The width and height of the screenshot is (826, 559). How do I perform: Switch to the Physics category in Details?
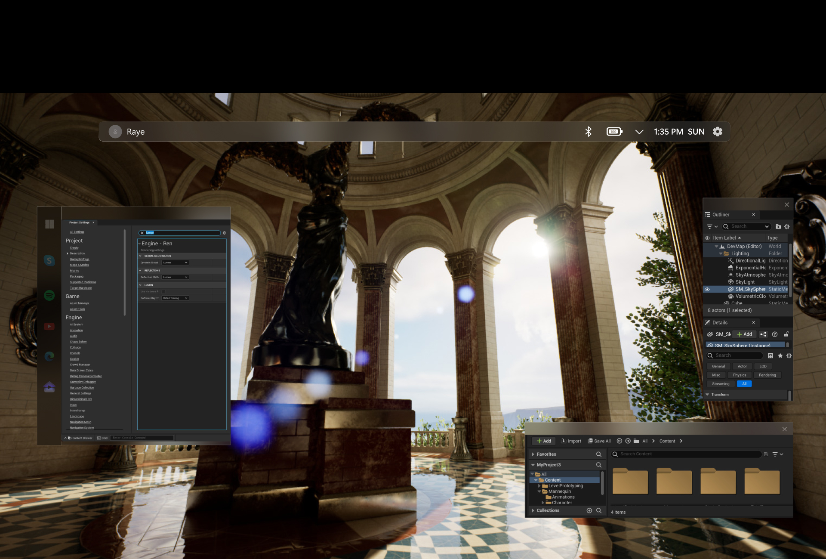tap(740, 375)
